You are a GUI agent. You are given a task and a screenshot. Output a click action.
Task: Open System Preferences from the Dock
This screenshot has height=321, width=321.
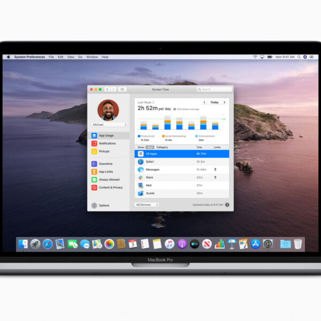268,244
